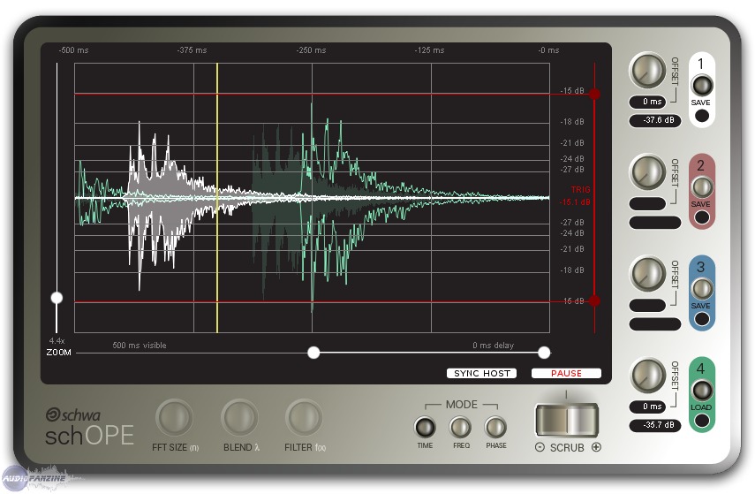This screenshot has height=494, width=755.
Task: Click the -125 ms time label
Action: 429,50
